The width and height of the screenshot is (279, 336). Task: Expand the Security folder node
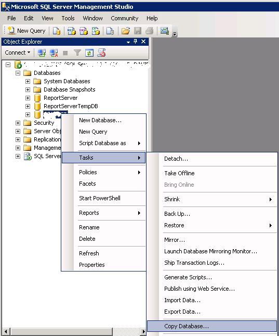(18, 123)
